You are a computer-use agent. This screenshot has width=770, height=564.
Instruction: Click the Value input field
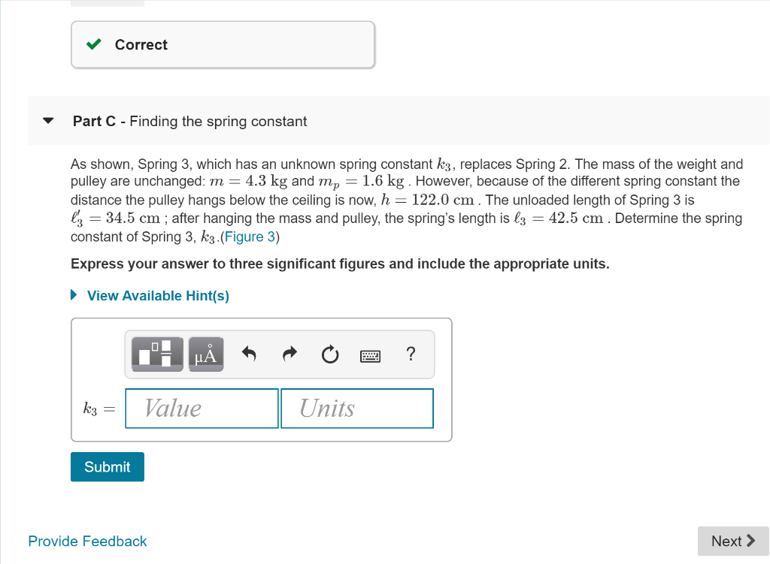point(201,408)
